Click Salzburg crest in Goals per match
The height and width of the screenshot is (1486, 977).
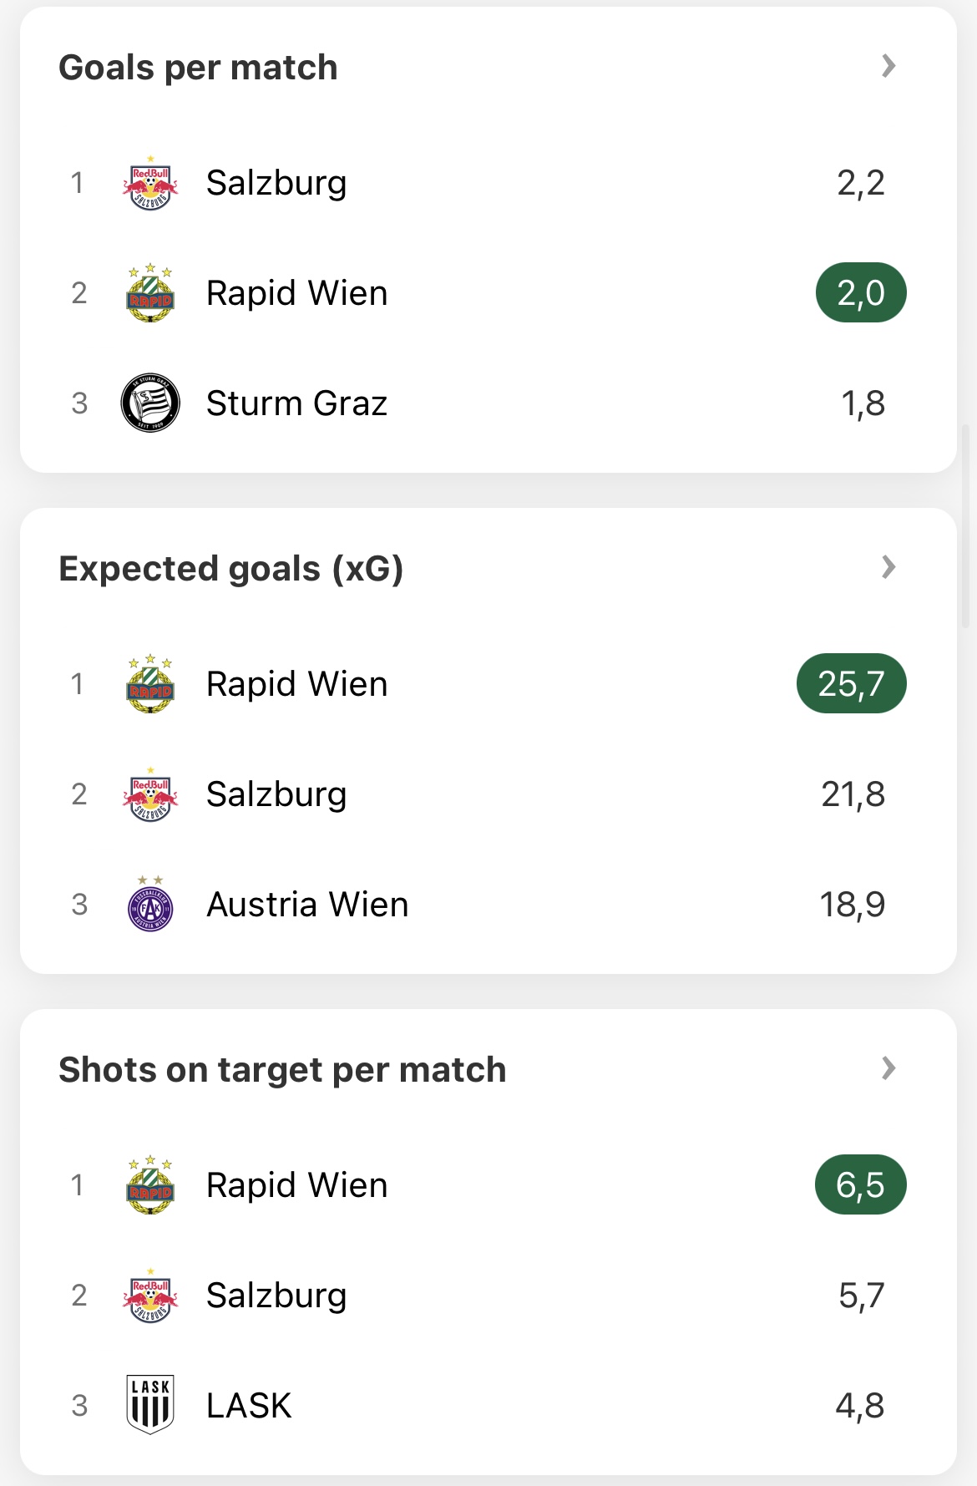tap(150, 183)
